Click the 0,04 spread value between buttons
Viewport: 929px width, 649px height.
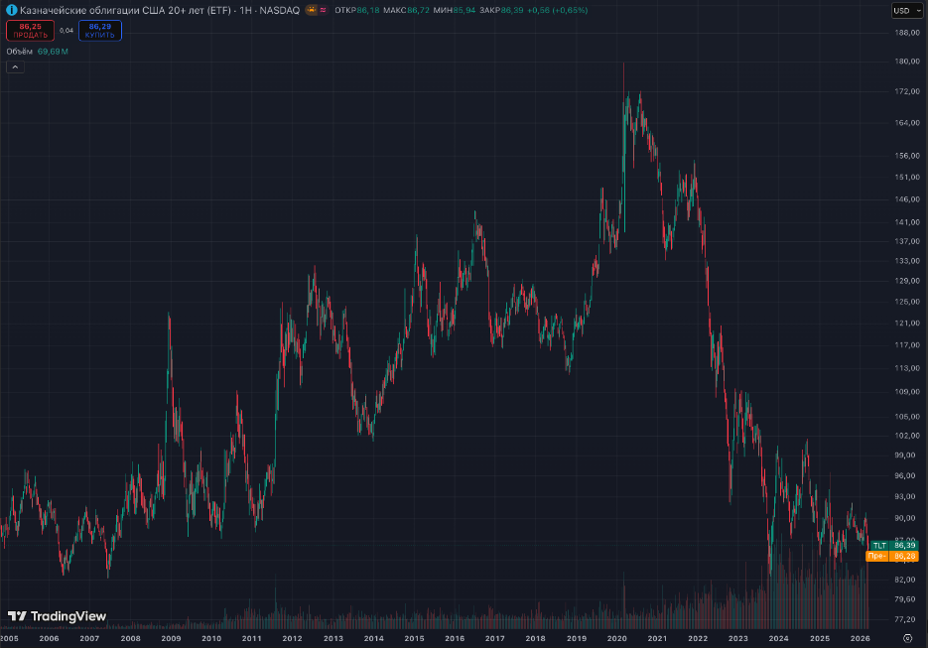click(x=66, y=30)
